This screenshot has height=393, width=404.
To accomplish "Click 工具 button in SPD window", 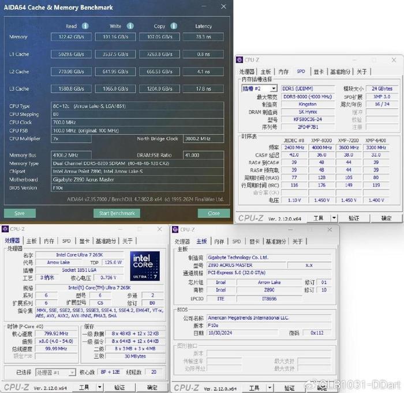I will click(319, 218).
